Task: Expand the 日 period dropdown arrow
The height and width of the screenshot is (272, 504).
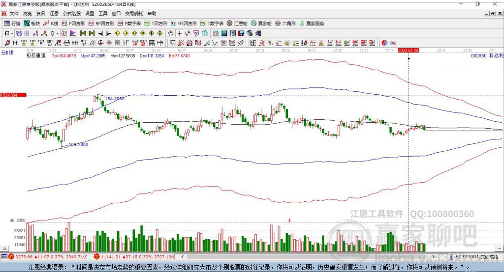Action: (x=12, y=33)
